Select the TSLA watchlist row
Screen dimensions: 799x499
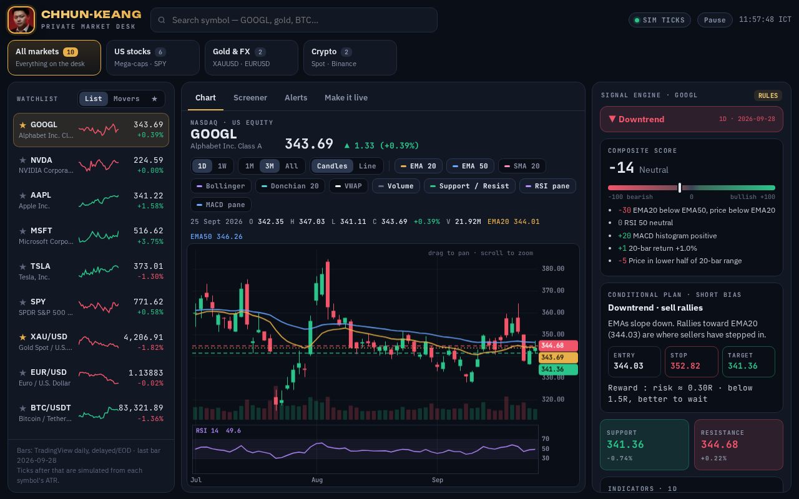pos(91,271)
